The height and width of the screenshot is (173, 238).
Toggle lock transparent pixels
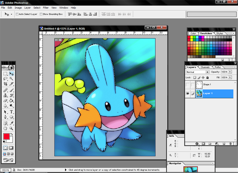[194, 78]
